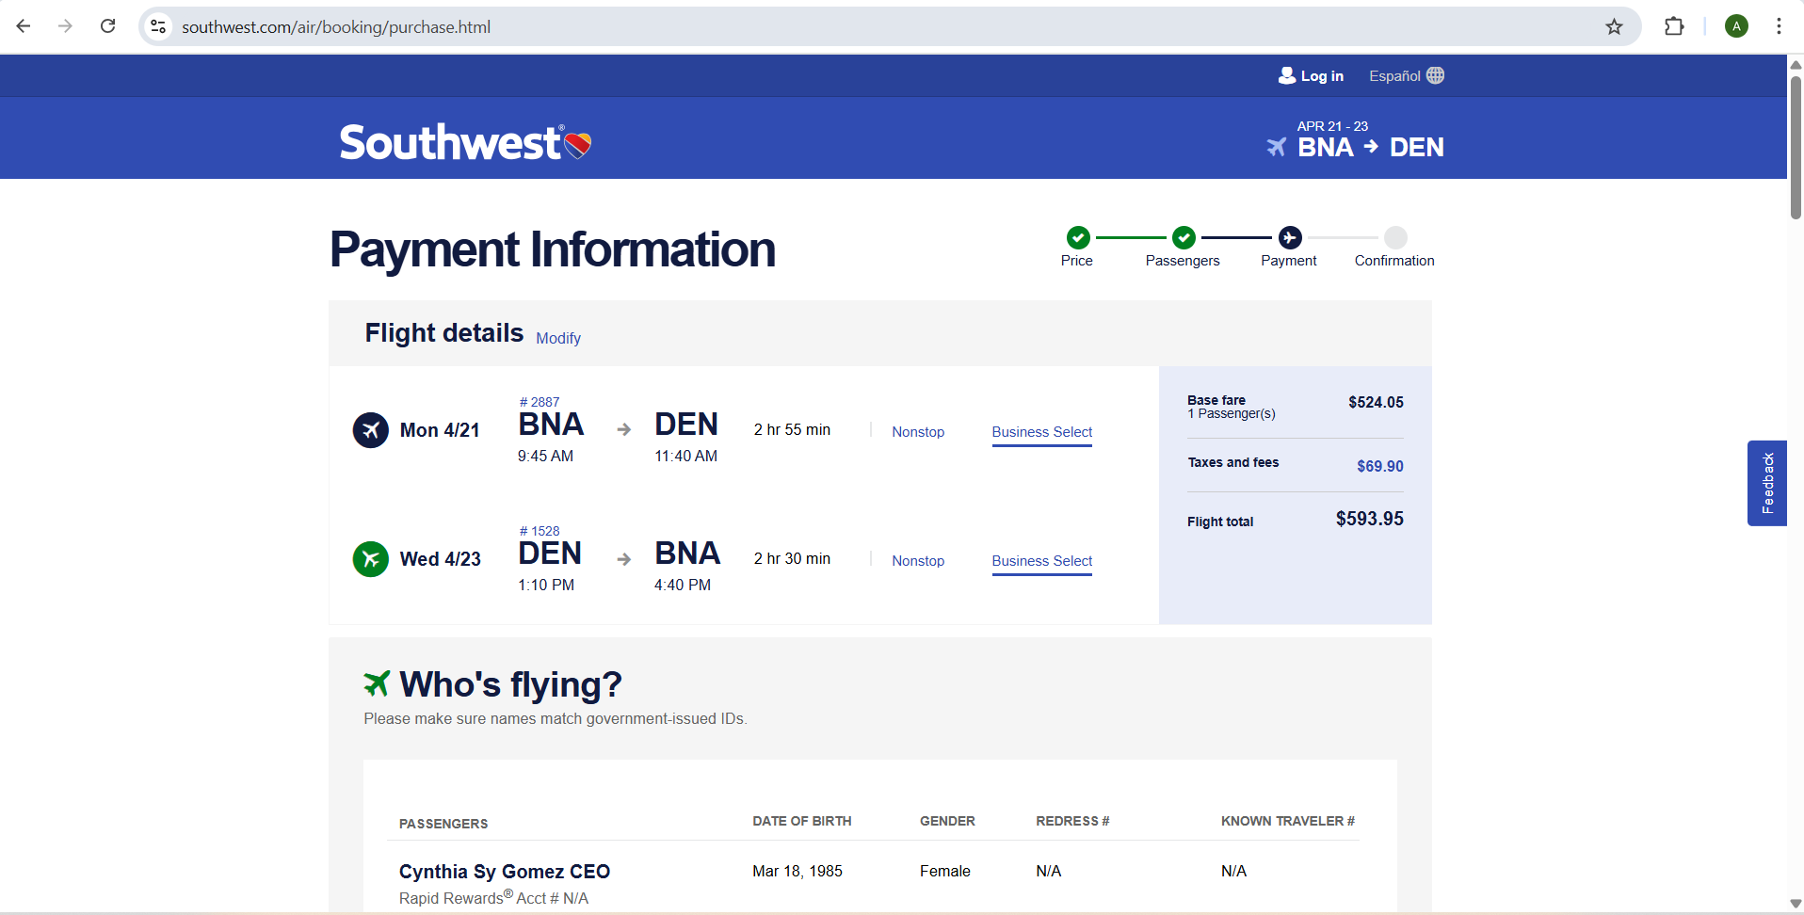Open the Feedback side tab
Viewport: 1804px width, 915px height.
pyautogui.click(x=1766, y=483)
